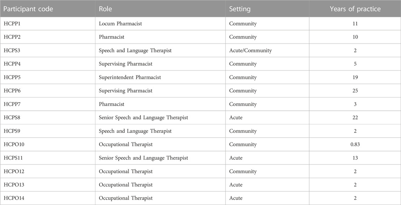The image size is (401, 205).
Task: Select participant code HCPO10
Action: (x=14, y=144)
